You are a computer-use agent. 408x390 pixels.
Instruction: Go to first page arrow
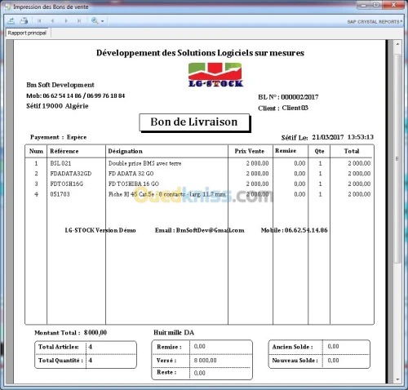[39, 20]
